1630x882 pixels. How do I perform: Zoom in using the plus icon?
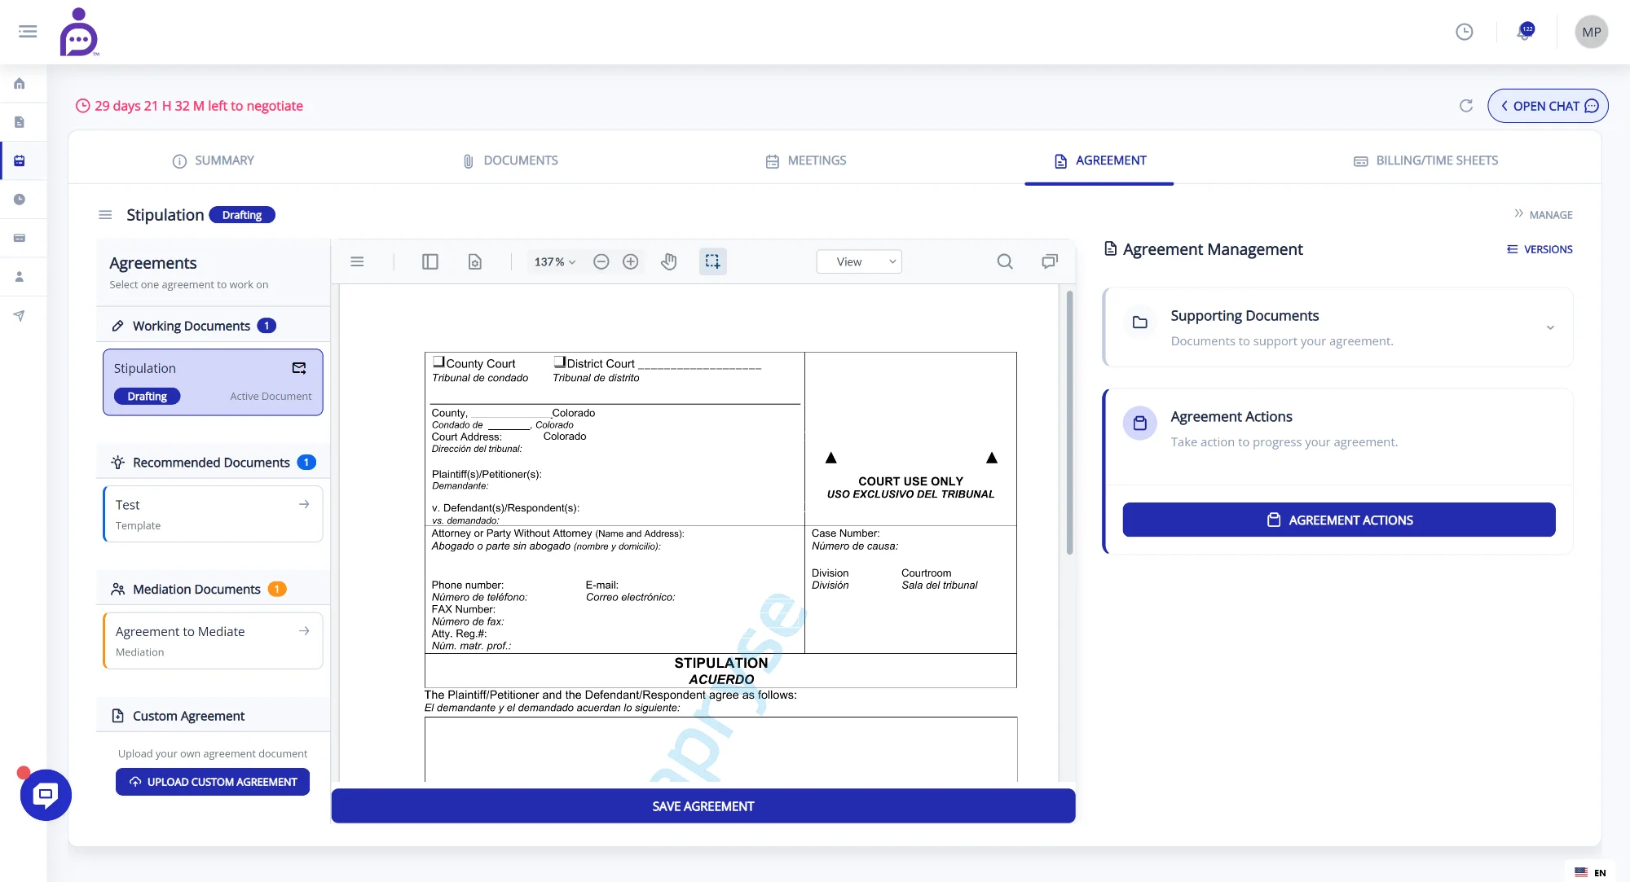coord(630,261)
